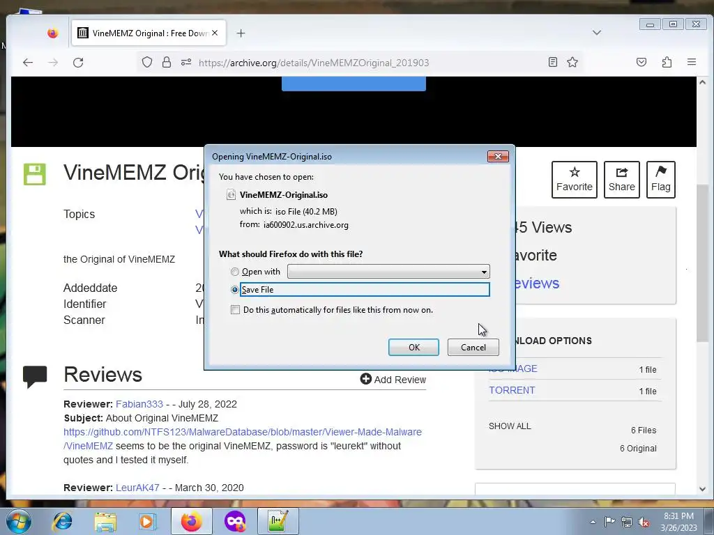The width and height of the screenshot is (714, 535).
Task: Select the Open with radio button
Action: [234, 272]
